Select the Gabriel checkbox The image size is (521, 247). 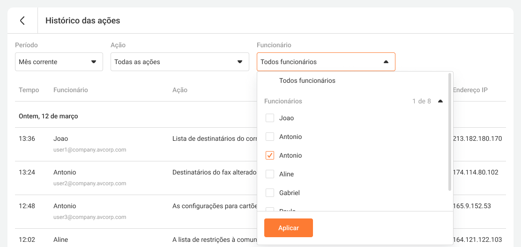coord(270,193)
